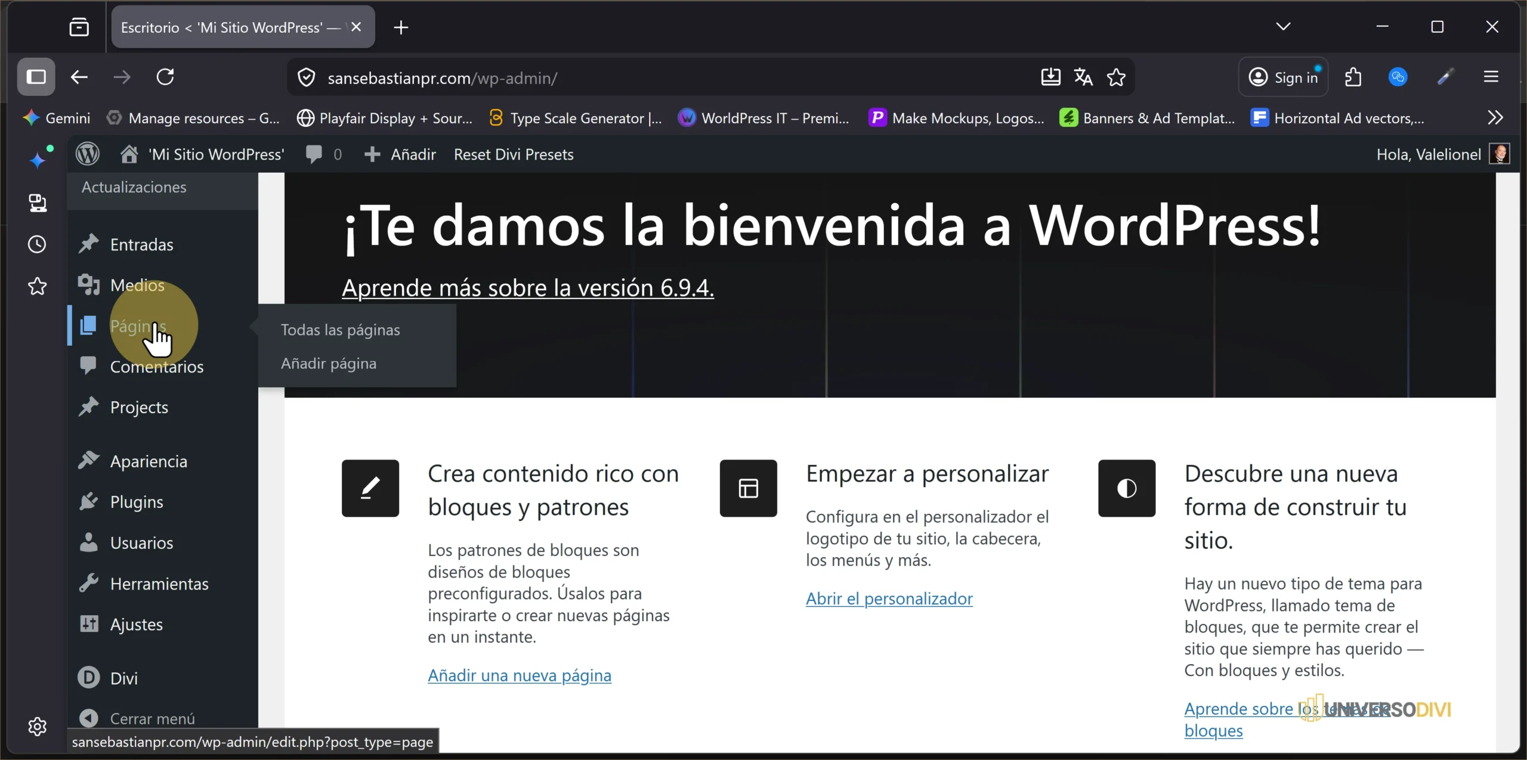Image resolution: width=1527 pixels, height=760 pixels.
Task: Click the Añadir plus icon
Action: click(372, 154)
